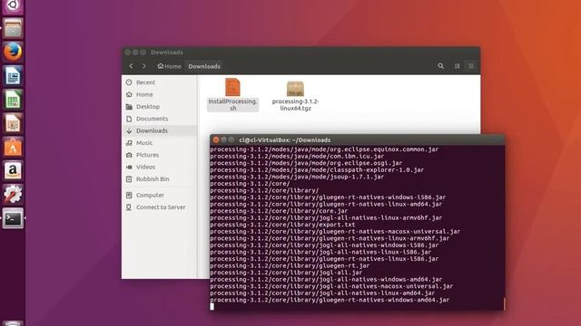The height and width of the screenshot is (326, 581).
Task: Open Firefox from the Ubuntu launcher
Action: coord(13,52)
